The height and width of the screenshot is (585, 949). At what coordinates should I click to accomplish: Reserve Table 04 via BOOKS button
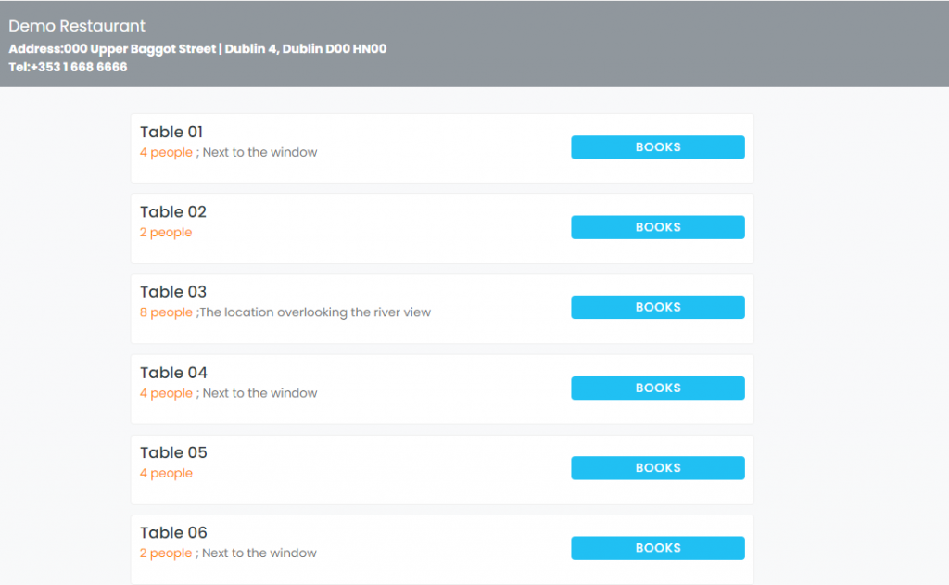pyautogui.click(x=658, y=388)
